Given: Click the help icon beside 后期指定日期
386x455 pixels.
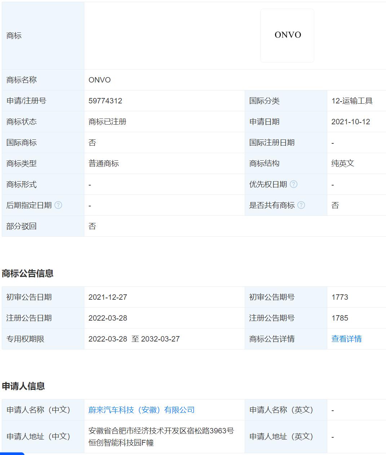Looking at the screenshot, I should coord(58,205).
